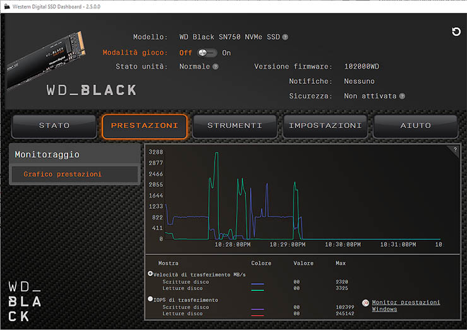Select Velocità di trasferimento MB/s radio button

150,274
